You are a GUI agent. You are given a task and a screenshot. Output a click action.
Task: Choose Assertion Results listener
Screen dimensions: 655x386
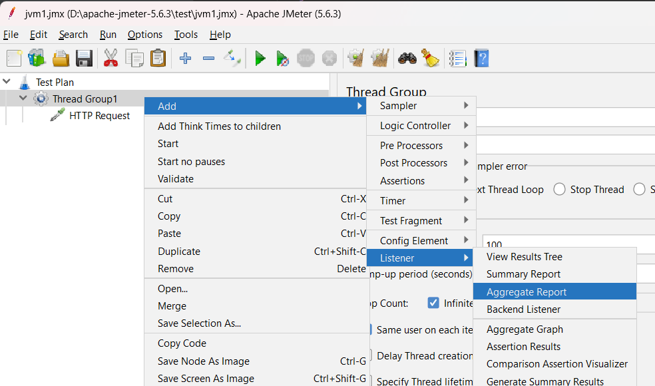click(x=554, y=347)
